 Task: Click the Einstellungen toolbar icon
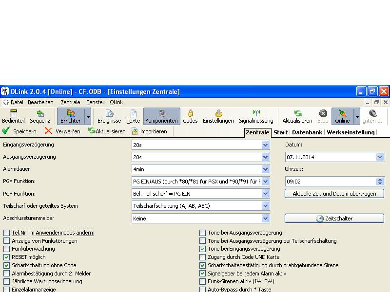click(218, 116)
